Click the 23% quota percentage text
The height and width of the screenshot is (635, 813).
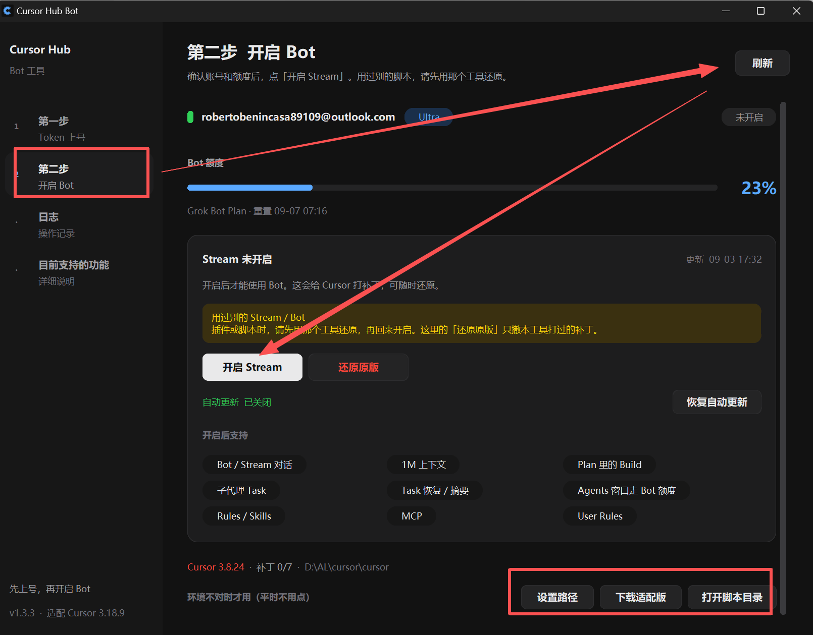click(758, 188)
